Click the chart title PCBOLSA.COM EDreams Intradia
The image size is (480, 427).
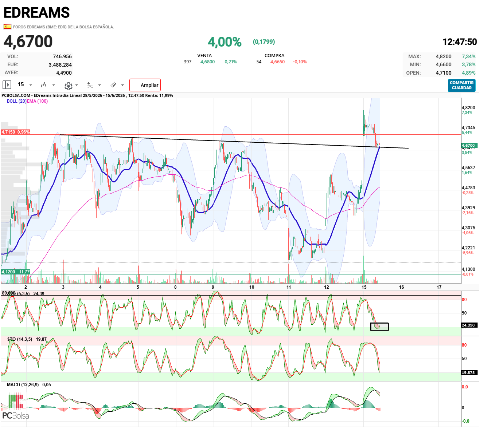(x=87, y=95)
